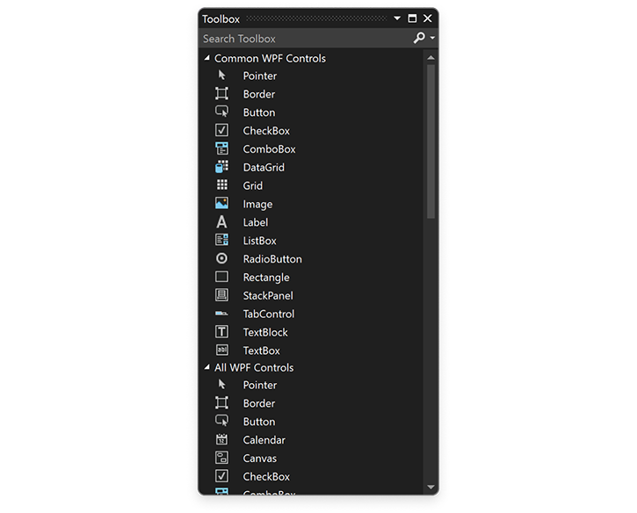Select the Border icon under All WPF Controls

click(x=221, y=403)
